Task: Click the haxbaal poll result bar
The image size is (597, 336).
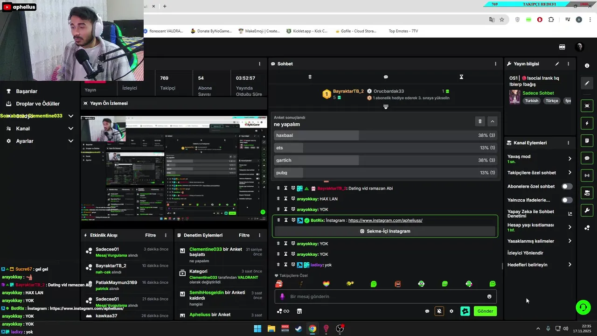Action: pos(385,135)
